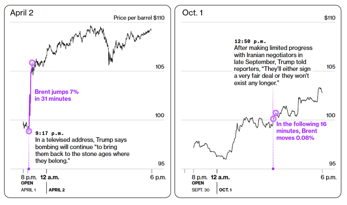Click the "Brent jumps 7% in 31 minutes" annotation
Image resolution: width=347 pixels, height=205 pixels.
[x=57, y=95]
